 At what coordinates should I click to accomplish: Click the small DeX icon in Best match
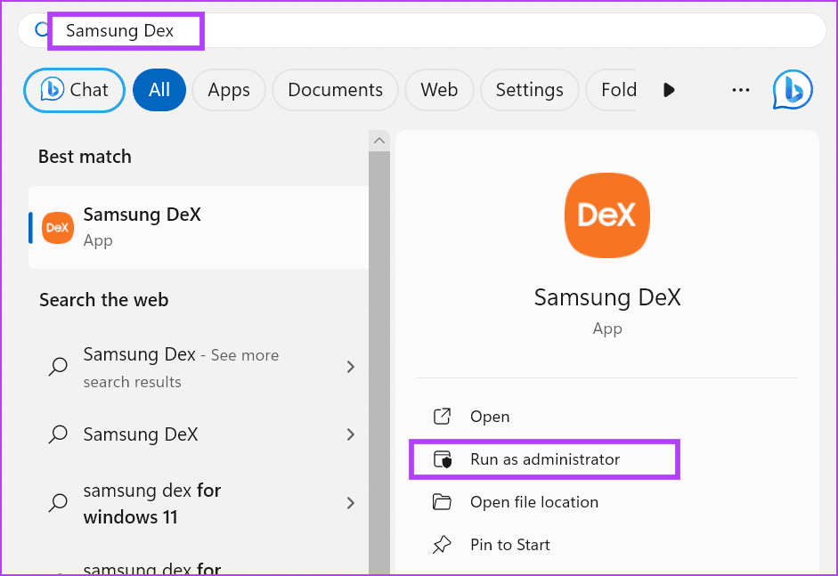coord(58,227)
